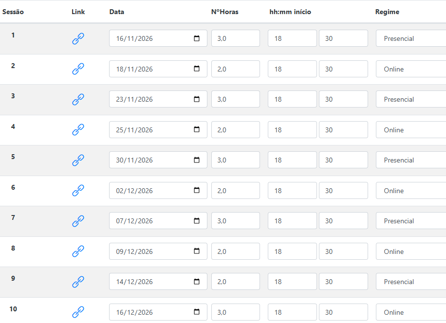Expand the Presencial regime dropdown for session 9
This screenshot has height=323, width=446.
pos(411,282)
